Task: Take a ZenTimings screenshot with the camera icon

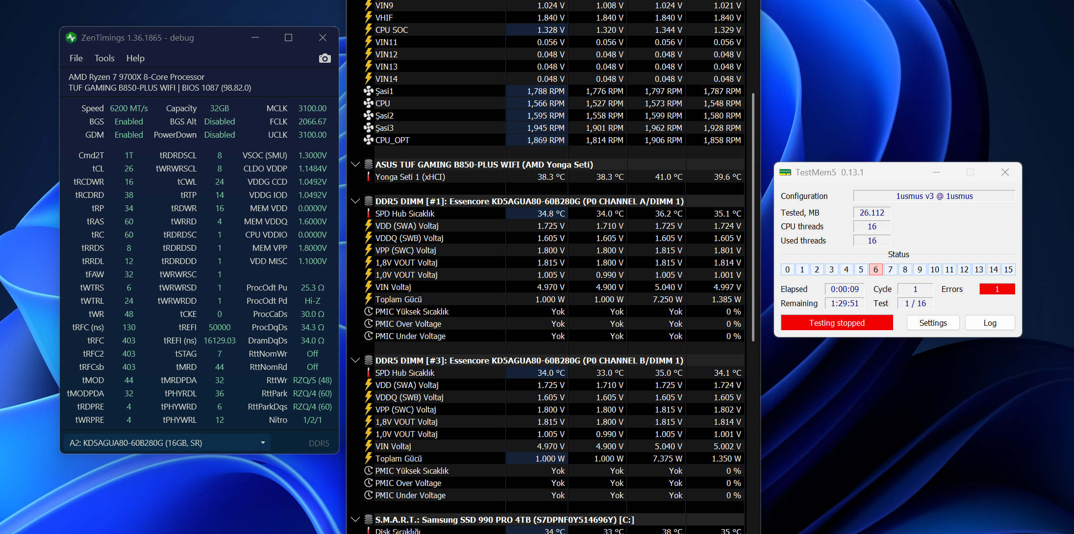Action: (325, 58)
